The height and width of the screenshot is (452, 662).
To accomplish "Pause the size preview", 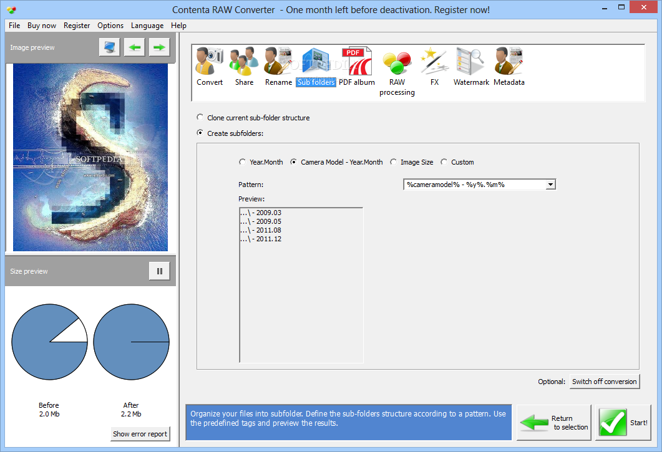I will [x=160, y=271].
